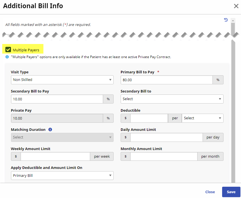Click the history icon at top right
The width and height of the screenshot is (241, 198).
[x=226, y=20]
